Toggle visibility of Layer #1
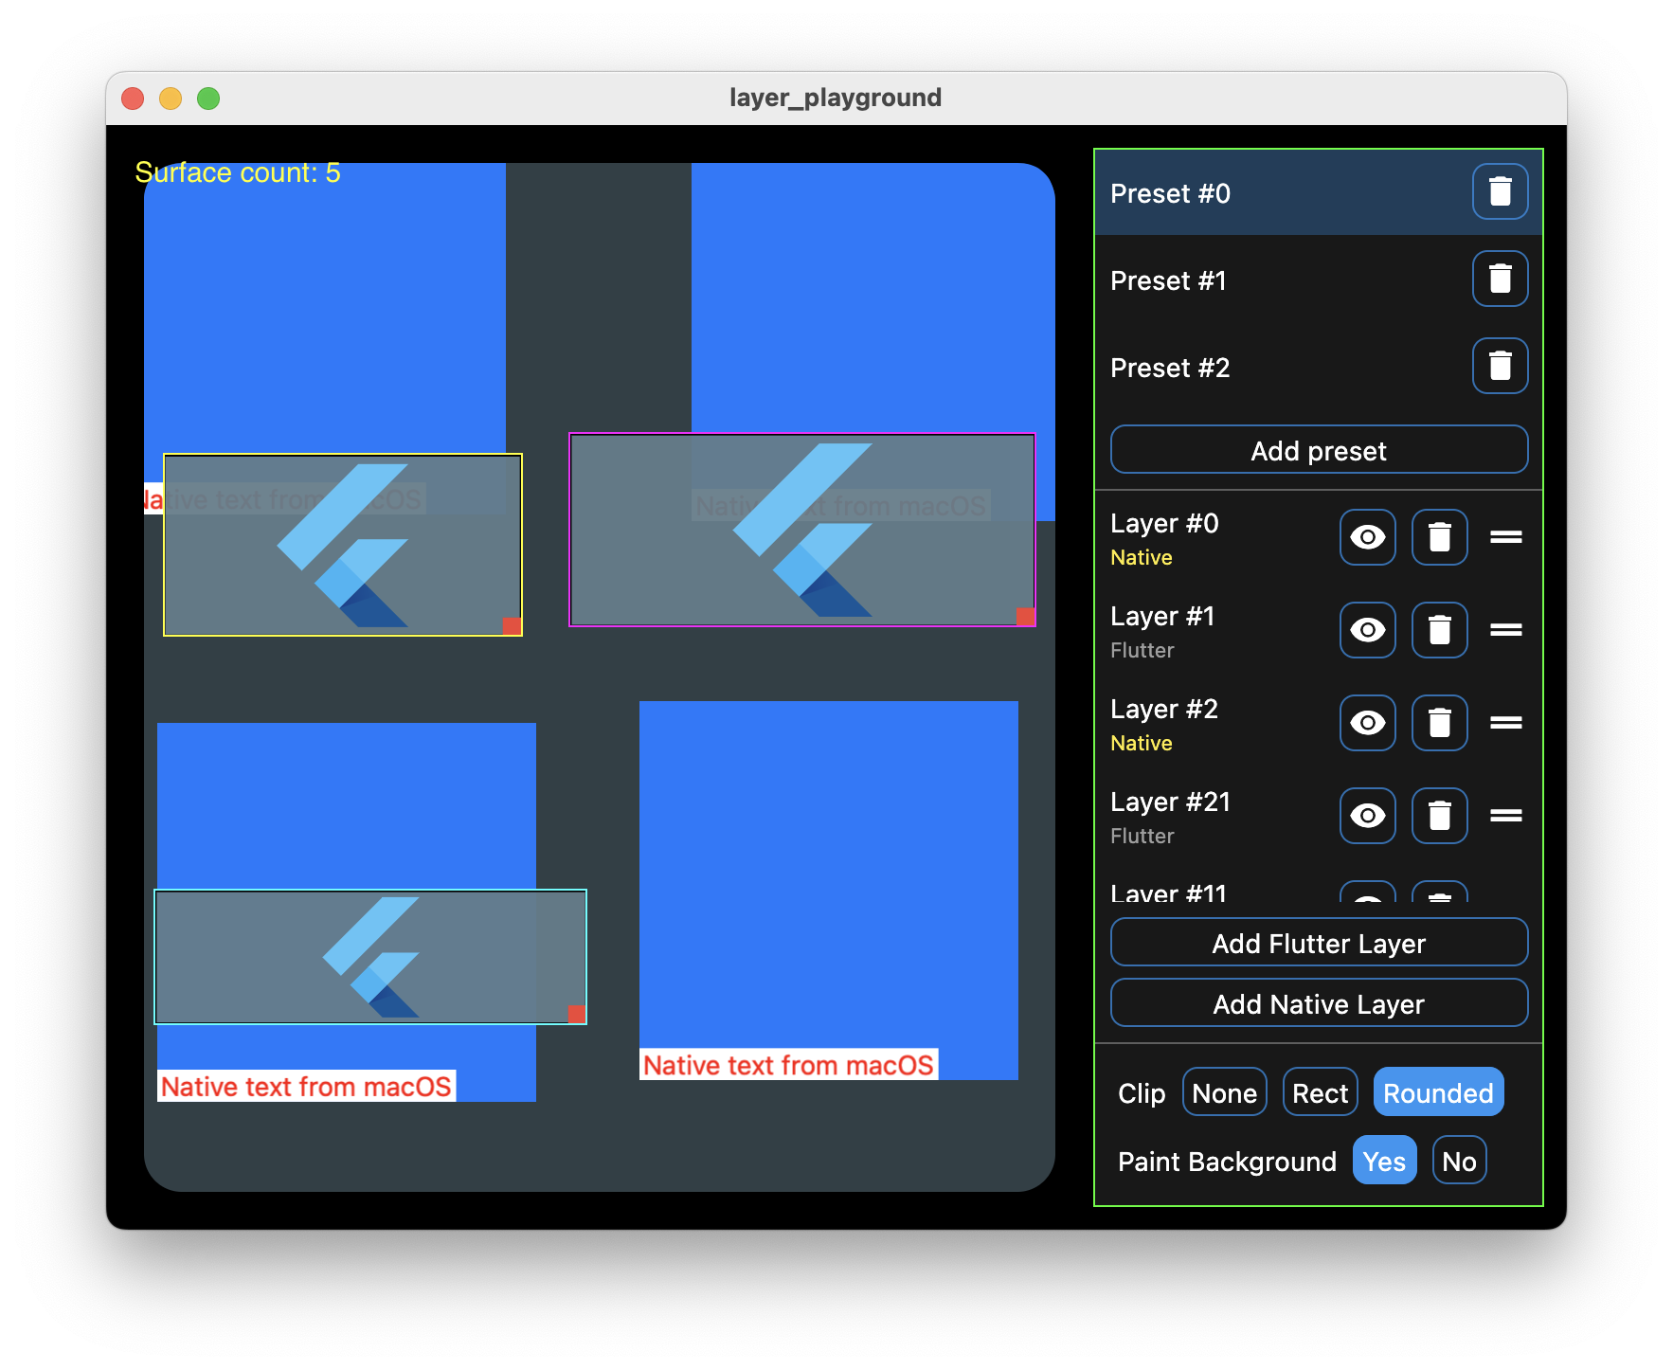 click(x=1367, y=630)
